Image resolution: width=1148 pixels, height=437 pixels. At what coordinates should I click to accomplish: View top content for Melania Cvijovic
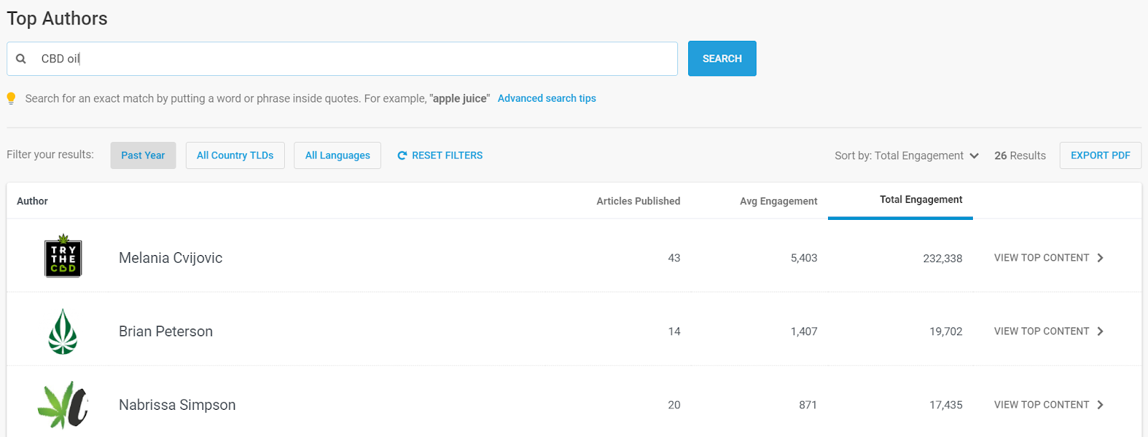tap(1048, 258)
